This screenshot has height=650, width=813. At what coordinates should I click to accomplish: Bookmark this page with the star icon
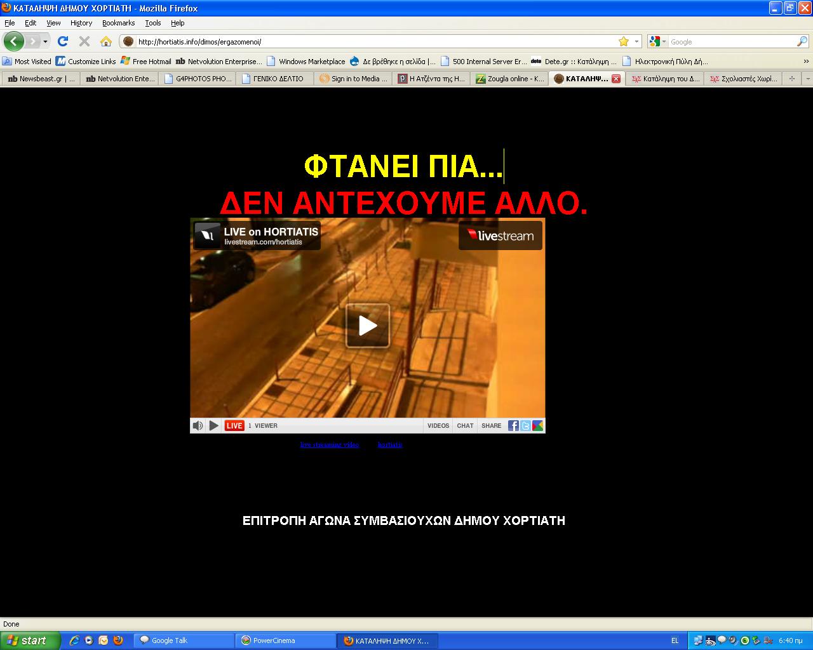tap(623, 42)
